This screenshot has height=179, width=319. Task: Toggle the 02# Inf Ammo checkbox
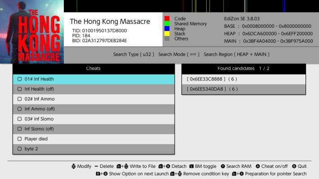coord(19,99)
